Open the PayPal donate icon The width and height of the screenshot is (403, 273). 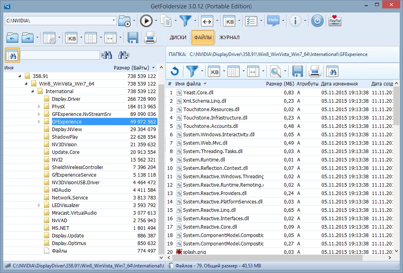tap(335, 21)
